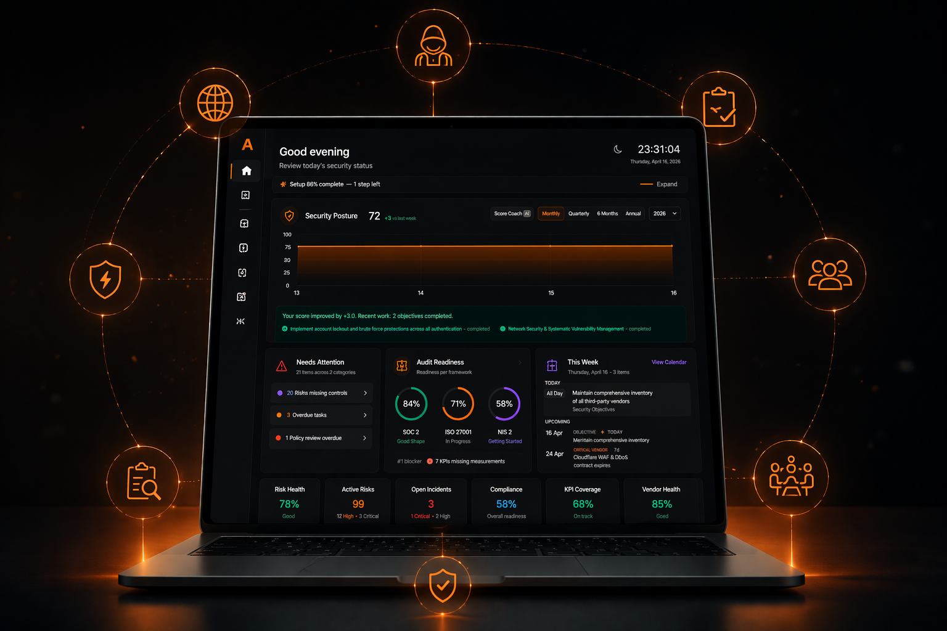Click "Network Security & Systematic Vulnerability Management" text
The height and width of the screenshot is (631, 947).
[x=566, y=329]
